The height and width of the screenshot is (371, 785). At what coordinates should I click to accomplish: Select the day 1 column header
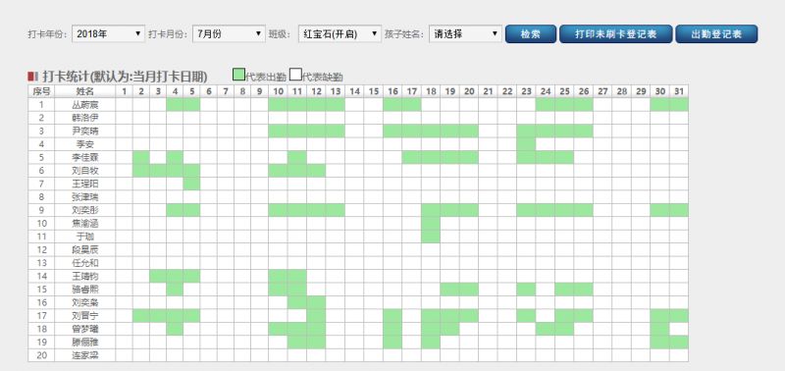point(125,91)
